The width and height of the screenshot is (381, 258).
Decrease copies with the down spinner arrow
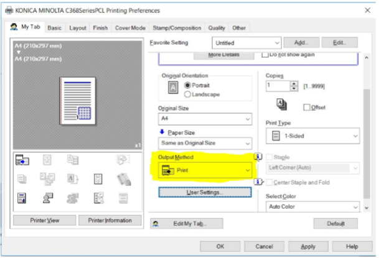pyautogui.click(x=294, y=88)
